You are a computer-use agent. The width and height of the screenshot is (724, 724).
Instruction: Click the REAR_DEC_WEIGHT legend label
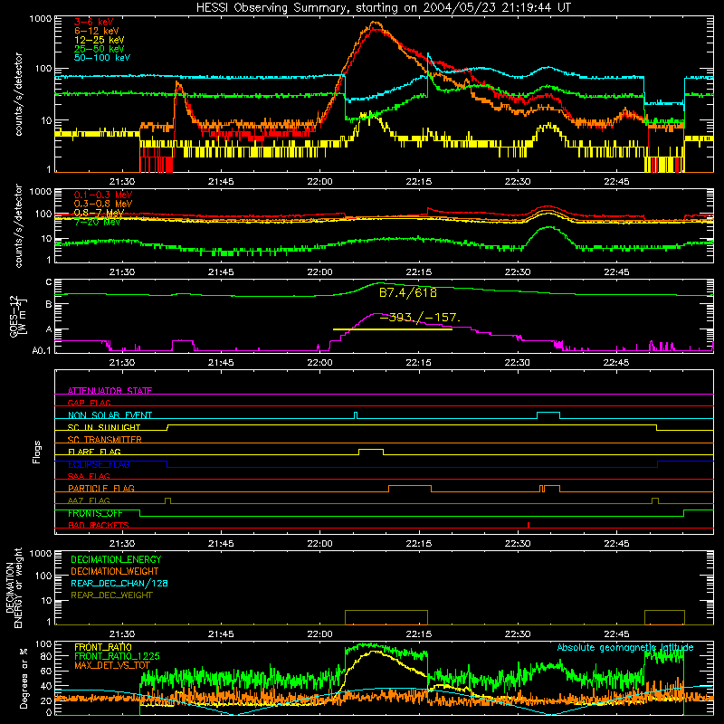pos(111,595)
